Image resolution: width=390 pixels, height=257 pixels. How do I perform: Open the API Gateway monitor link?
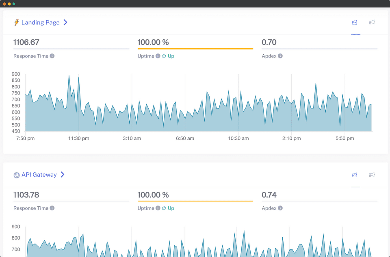39,175
